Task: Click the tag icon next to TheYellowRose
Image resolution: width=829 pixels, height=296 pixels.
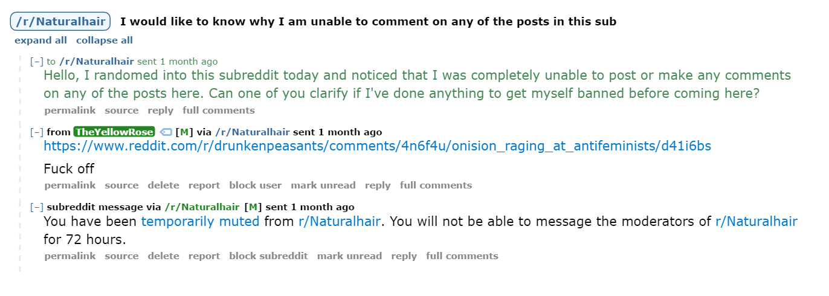Action: coord(166,132)
